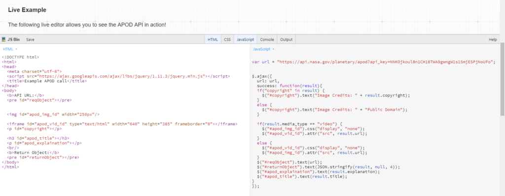Click the '$.ajax({' line

pos(262,76)
